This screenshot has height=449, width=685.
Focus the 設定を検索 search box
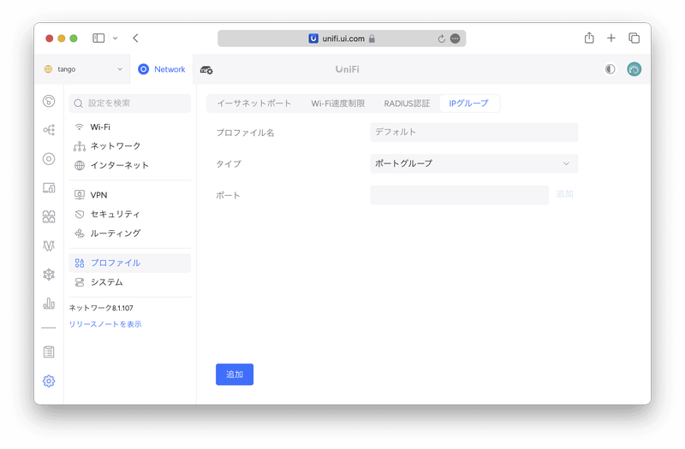point(129,103)
